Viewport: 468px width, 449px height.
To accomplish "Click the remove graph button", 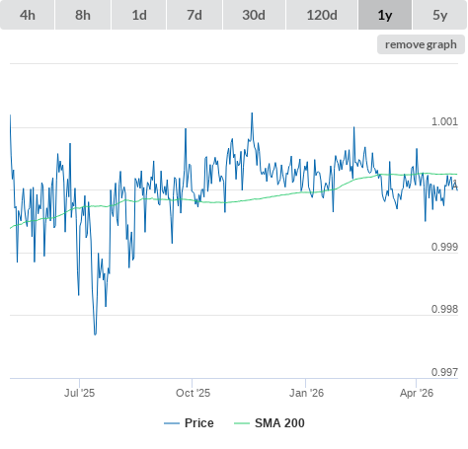I will coord(421,44).
